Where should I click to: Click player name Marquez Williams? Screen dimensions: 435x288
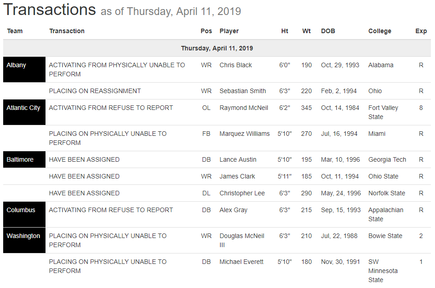click(244, 134)
